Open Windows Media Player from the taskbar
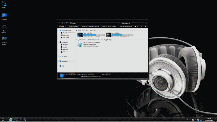 (x=25, y=119)
